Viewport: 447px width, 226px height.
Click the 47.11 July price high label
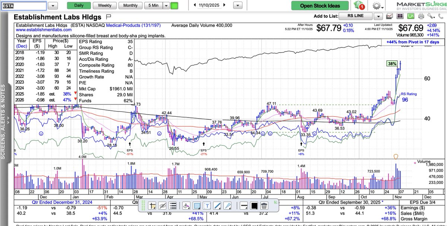point(271,104)
